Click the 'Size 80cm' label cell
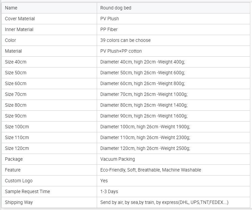This screenshot has height=210, width=252. tap(49, 105)
